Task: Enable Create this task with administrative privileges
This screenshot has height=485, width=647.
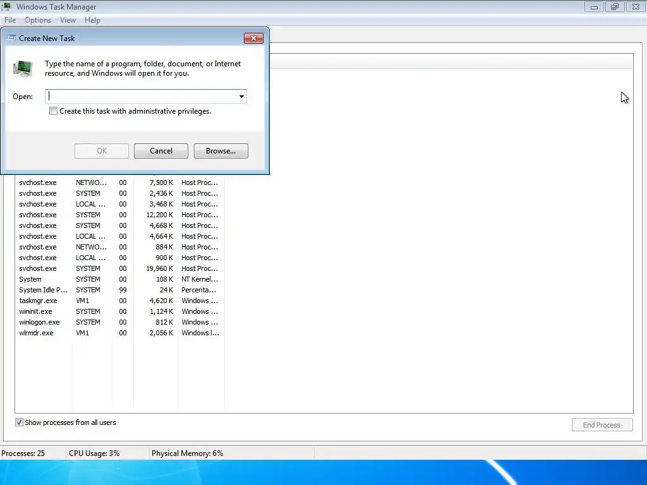Action: click(53, 111)
